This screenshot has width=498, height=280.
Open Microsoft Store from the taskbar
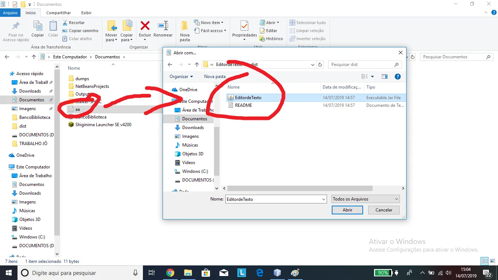206,273
